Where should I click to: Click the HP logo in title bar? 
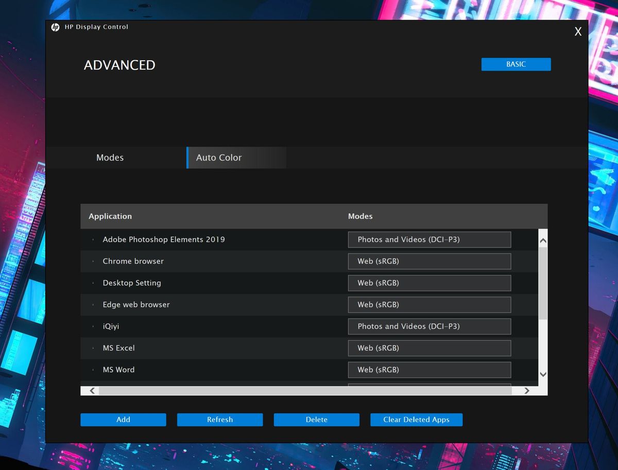click(55, 27)
